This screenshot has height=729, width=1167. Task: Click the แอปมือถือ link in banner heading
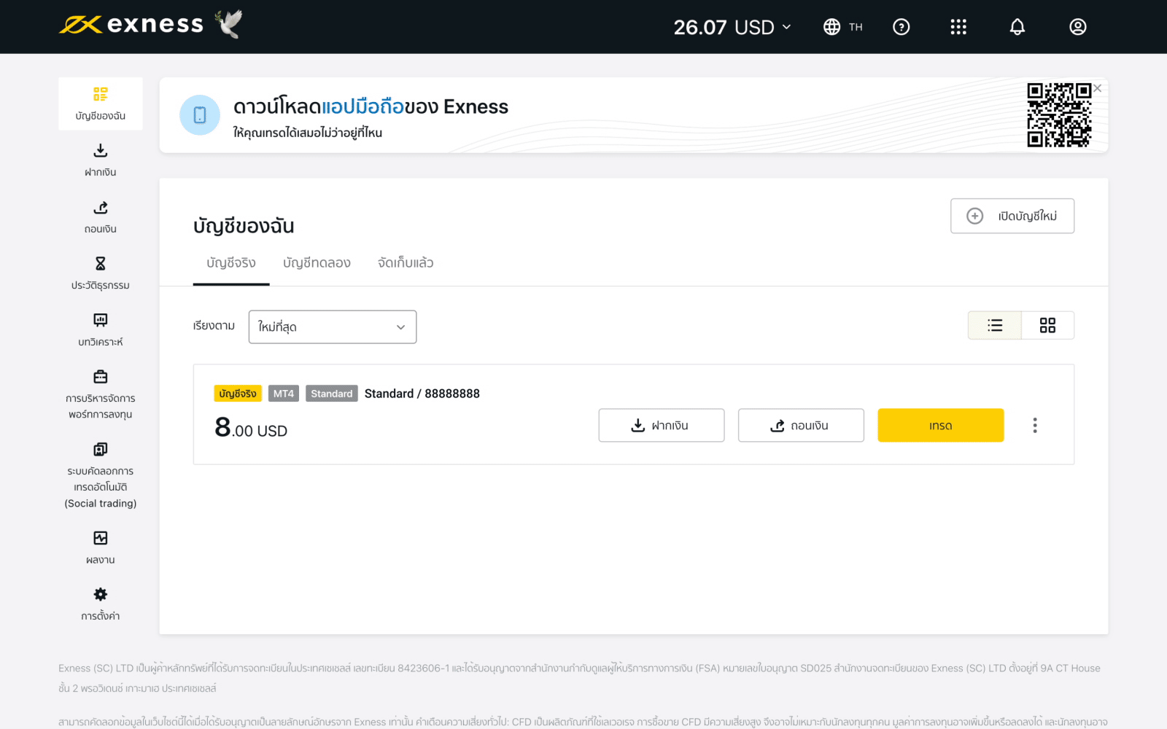pos(362,106)
